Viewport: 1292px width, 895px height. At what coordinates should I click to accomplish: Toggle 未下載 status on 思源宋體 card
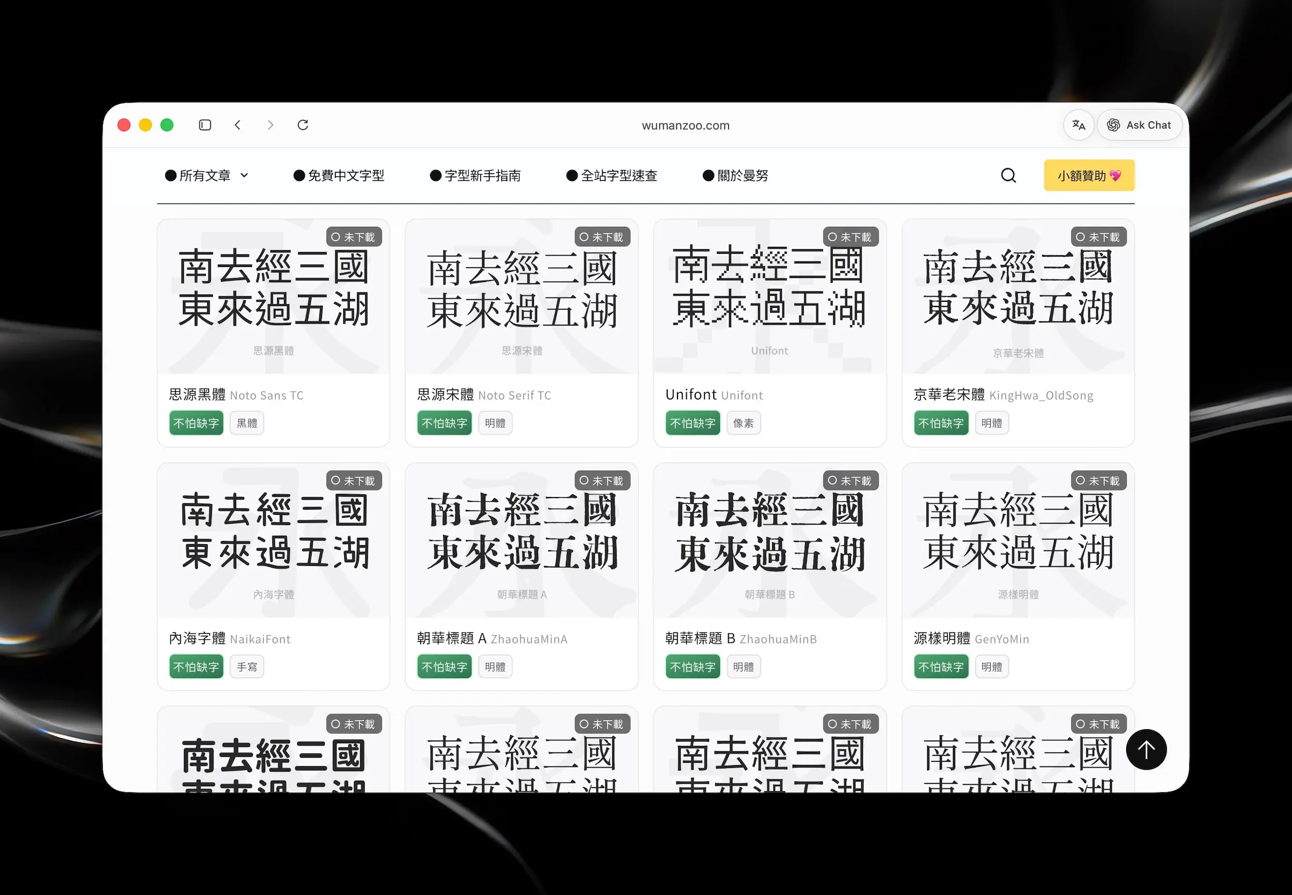[602, 237]
